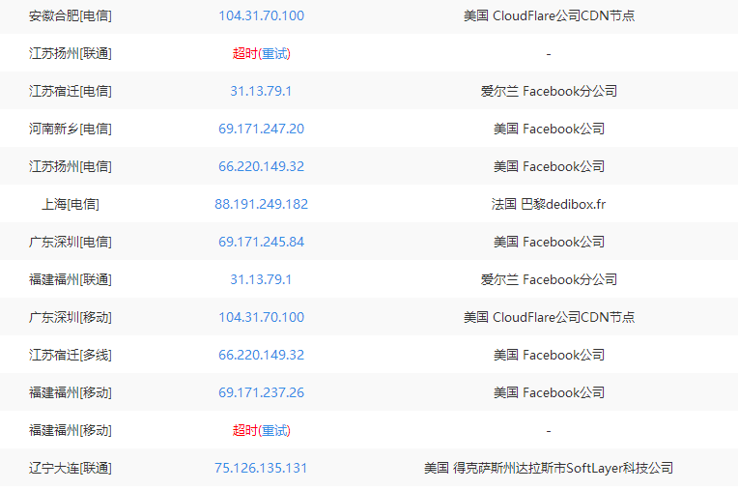Select the 河南新乡[电信] node cell
738x490 pixels.
71,129
